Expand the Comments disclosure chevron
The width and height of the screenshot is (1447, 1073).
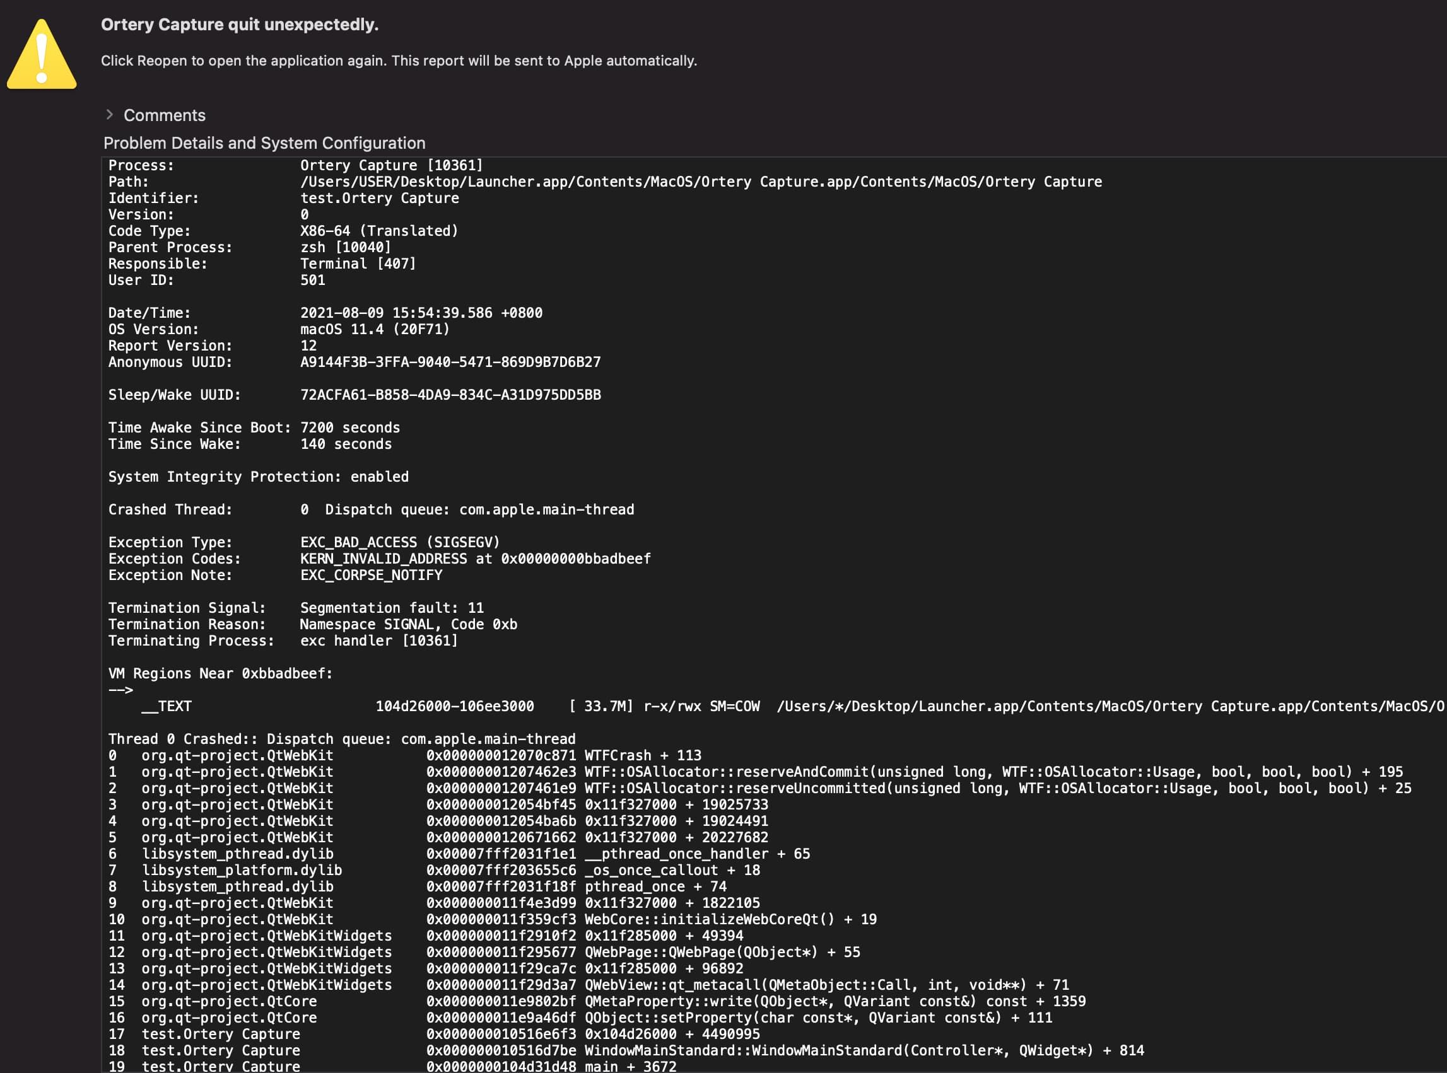coord(109,114)
